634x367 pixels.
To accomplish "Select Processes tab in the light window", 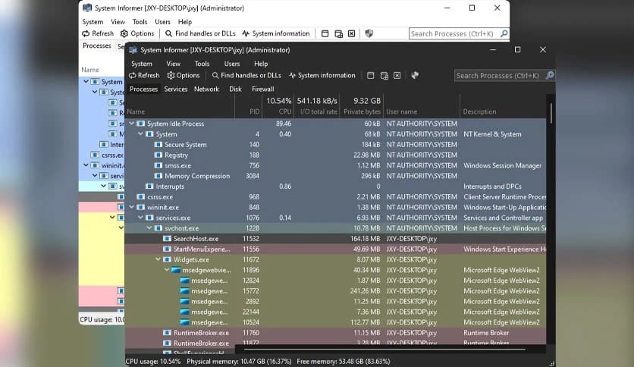I will pos(96,45).
